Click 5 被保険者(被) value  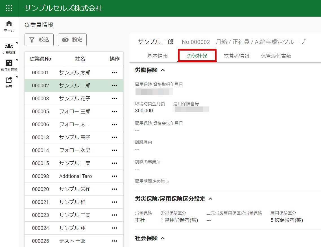pyautogui.click(x=287, y=220)
